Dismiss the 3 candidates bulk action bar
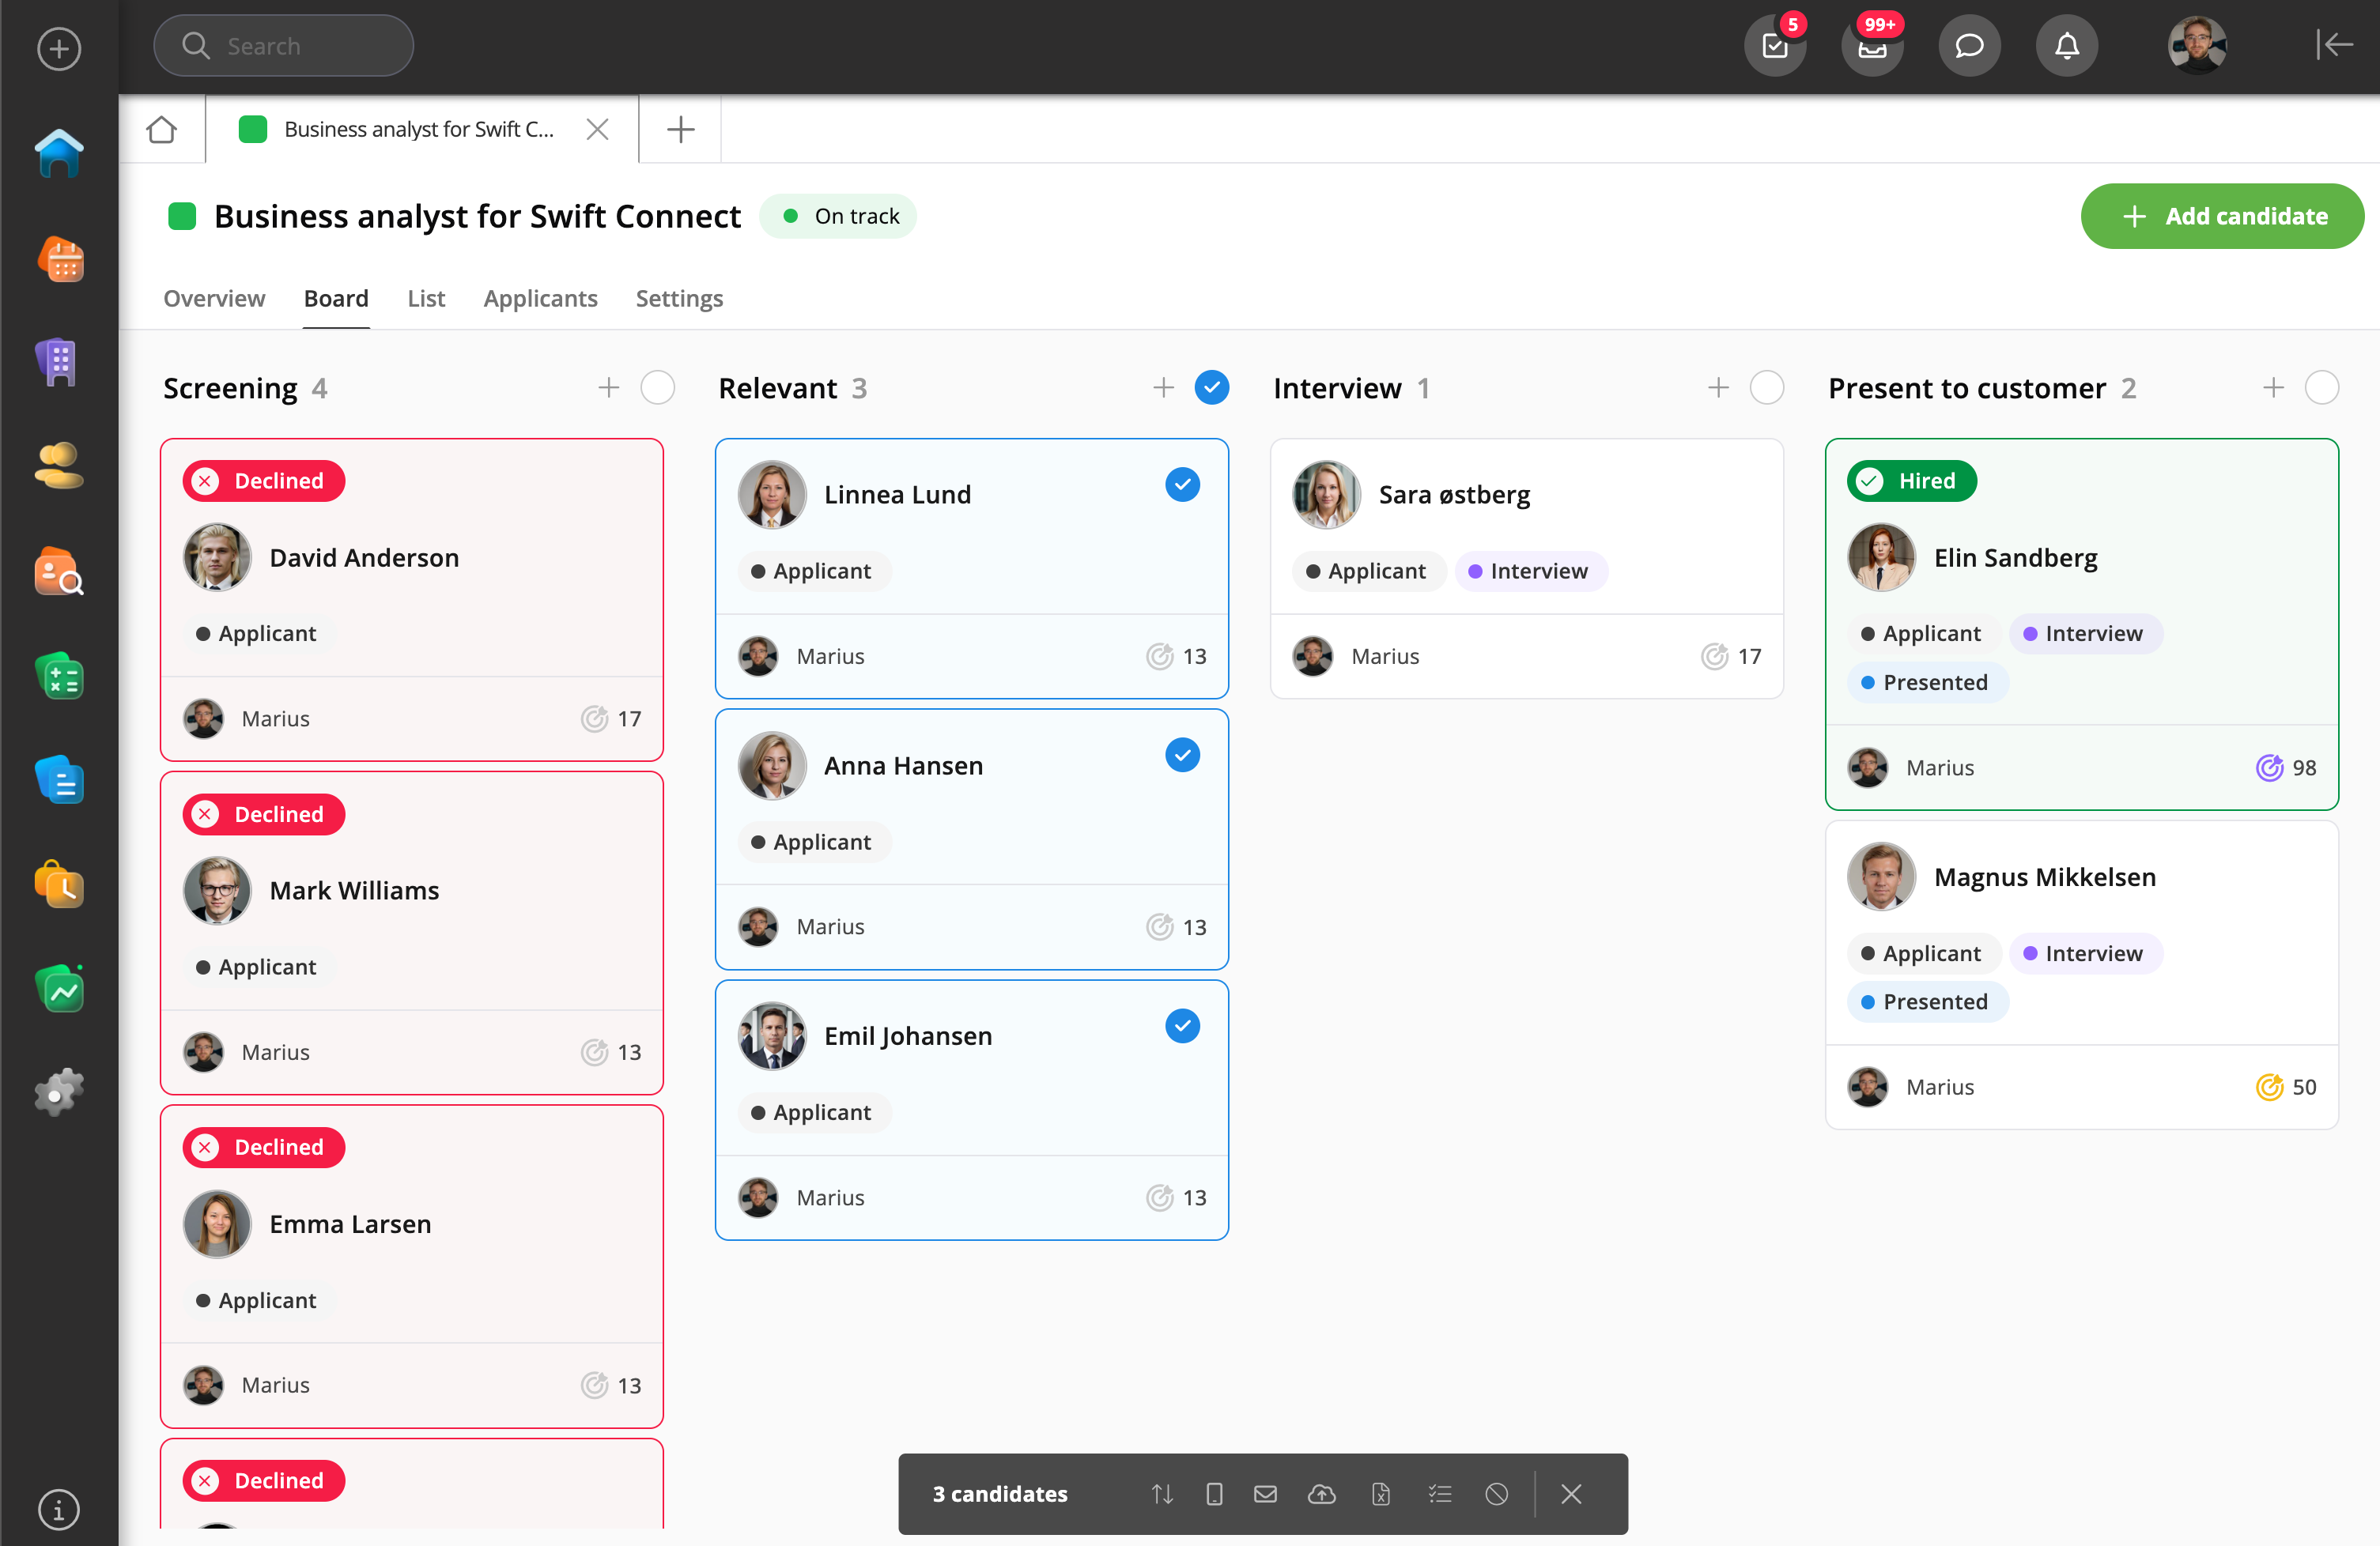This screenshot has width=2380, height=1546. pos(1571,1494)
